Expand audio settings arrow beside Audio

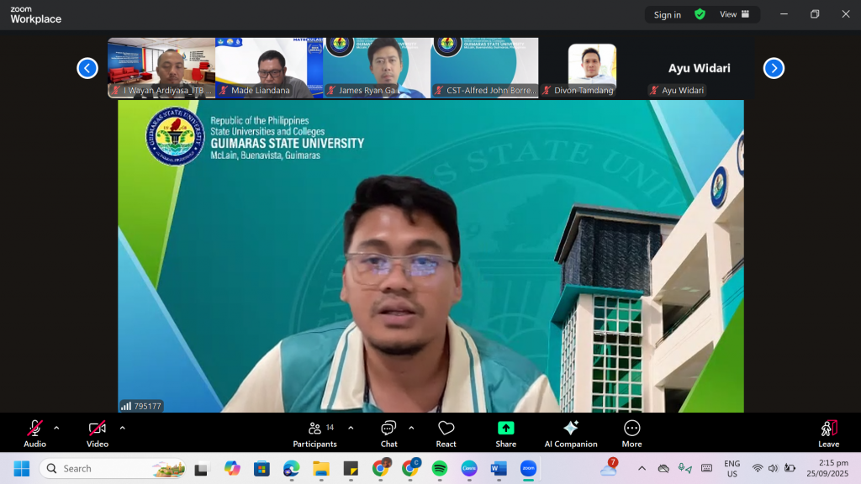tap(56, 428)
